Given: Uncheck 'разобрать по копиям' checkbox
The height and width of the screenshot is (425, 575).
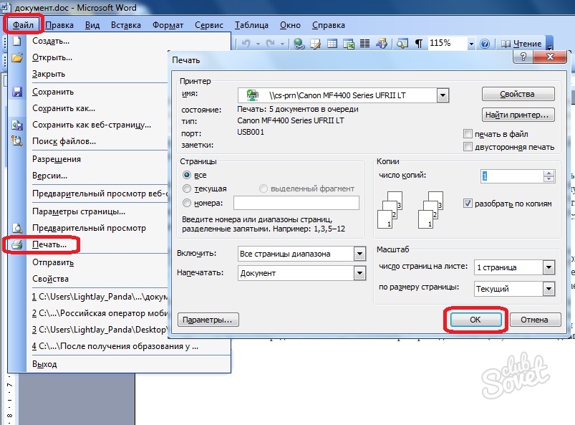Looking at the screenshot, I should [468, 203].
